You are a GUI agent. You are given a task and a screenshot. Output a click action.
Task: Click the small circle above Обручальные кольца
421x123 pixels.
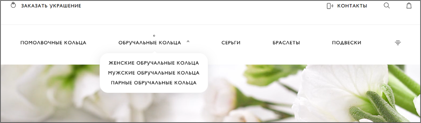[x=154, y=36]
